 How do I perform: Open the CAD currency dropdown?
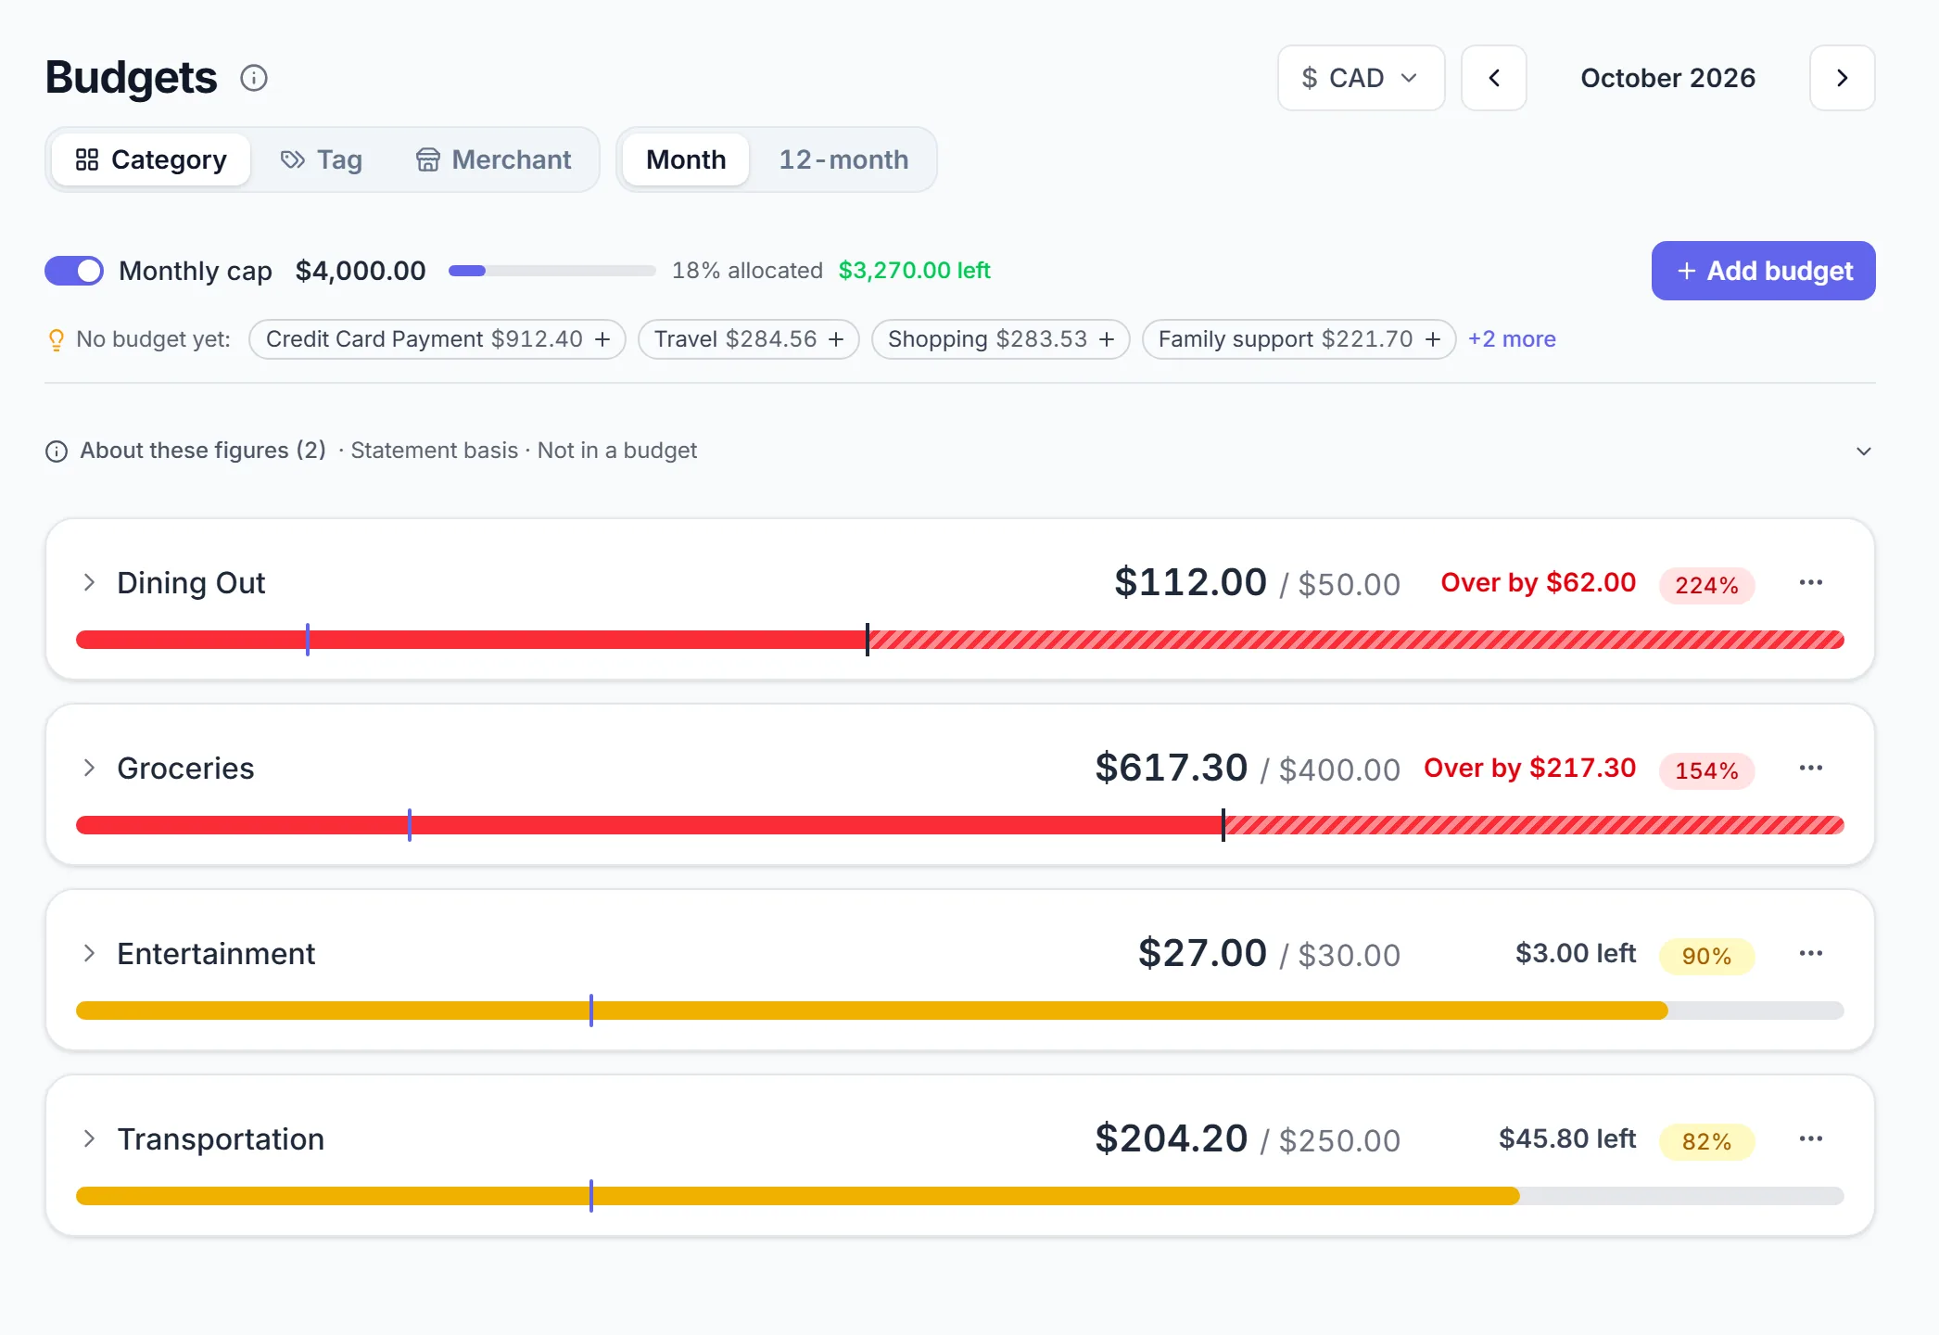(1361, 78)
